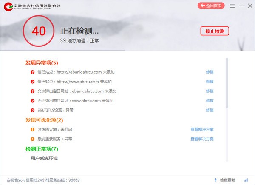Click the 返回首页 back button
Viewport: 255px width, 185px height.
click(211, 6)
